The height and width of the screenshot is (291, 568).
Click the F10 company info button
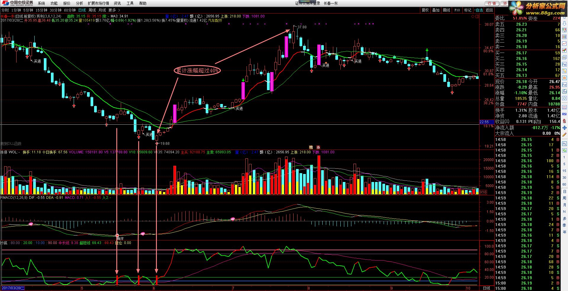point(457,10)
